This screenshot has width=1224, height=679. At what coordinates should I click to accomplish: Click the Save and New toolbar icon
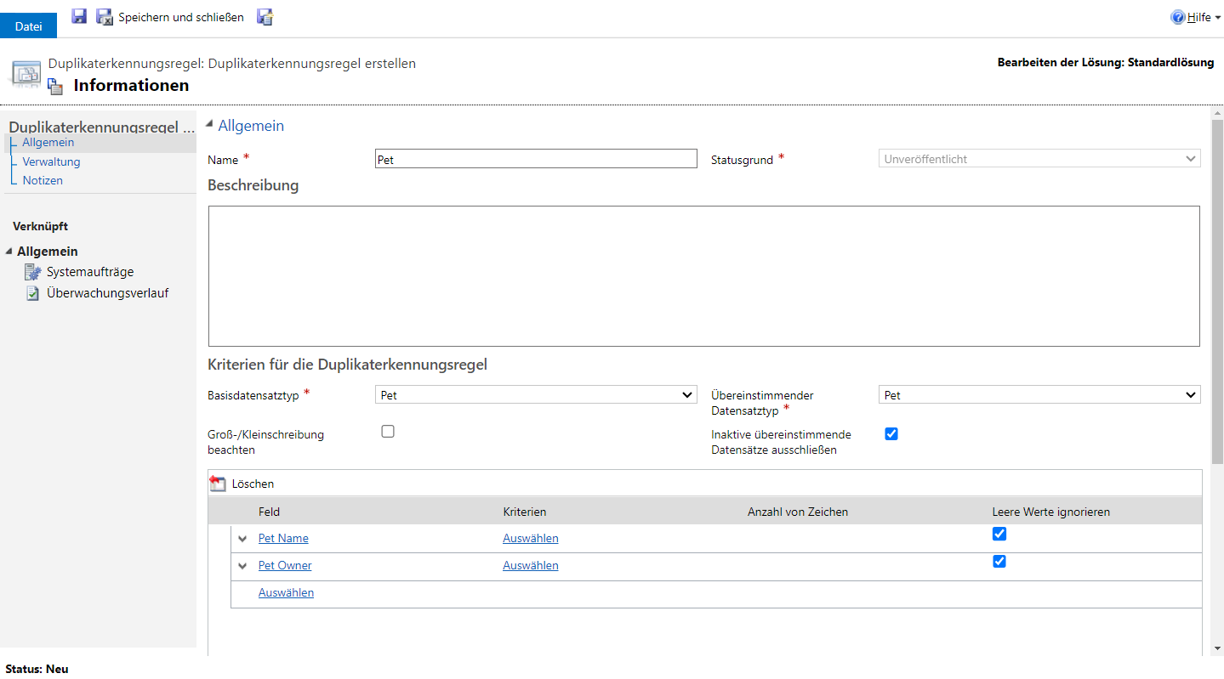point(264,17)
